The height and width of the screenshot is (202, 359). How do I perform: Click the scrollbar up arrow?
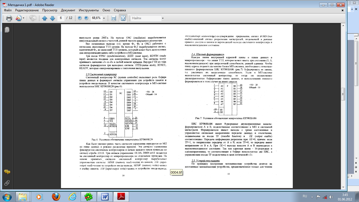[x=343, y=25]
